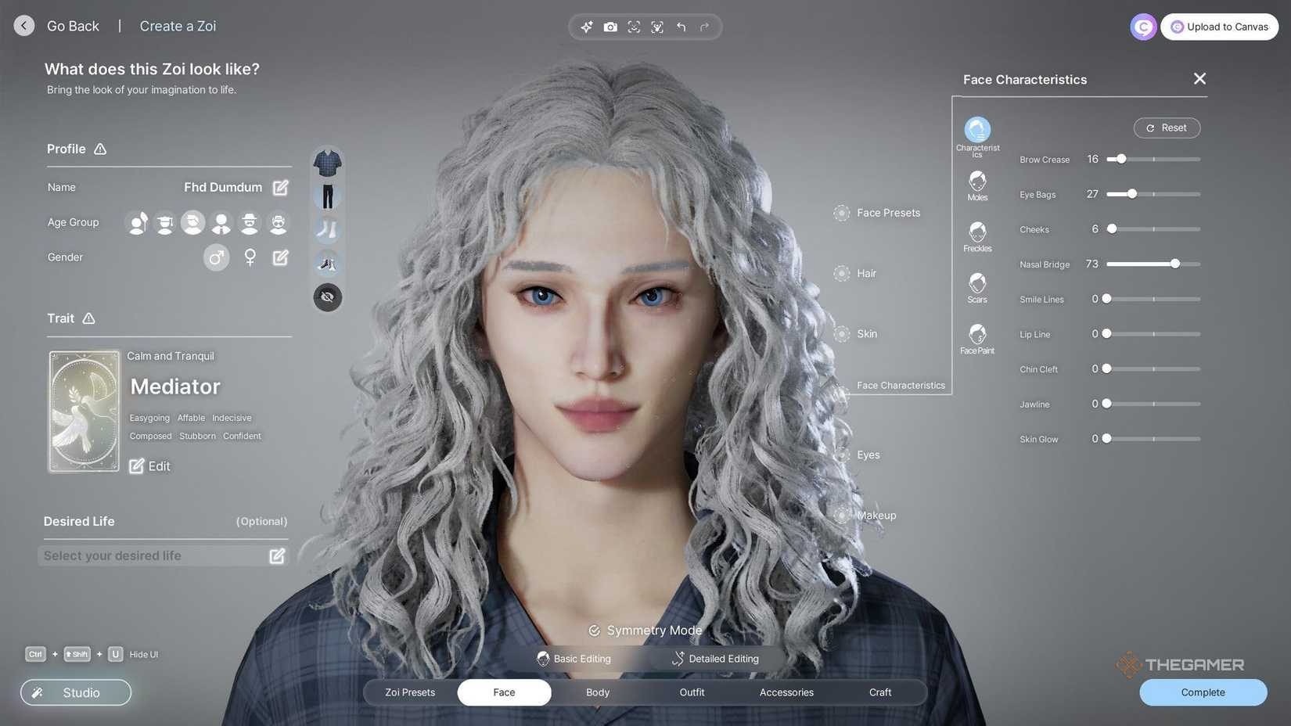Reset the Face Characteristics settings

[1167, 128]
